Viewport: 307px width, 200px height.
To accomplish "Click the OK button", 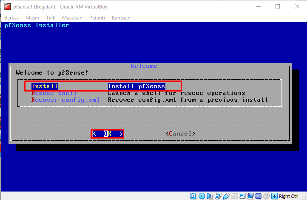I will [x=108, y=133].
